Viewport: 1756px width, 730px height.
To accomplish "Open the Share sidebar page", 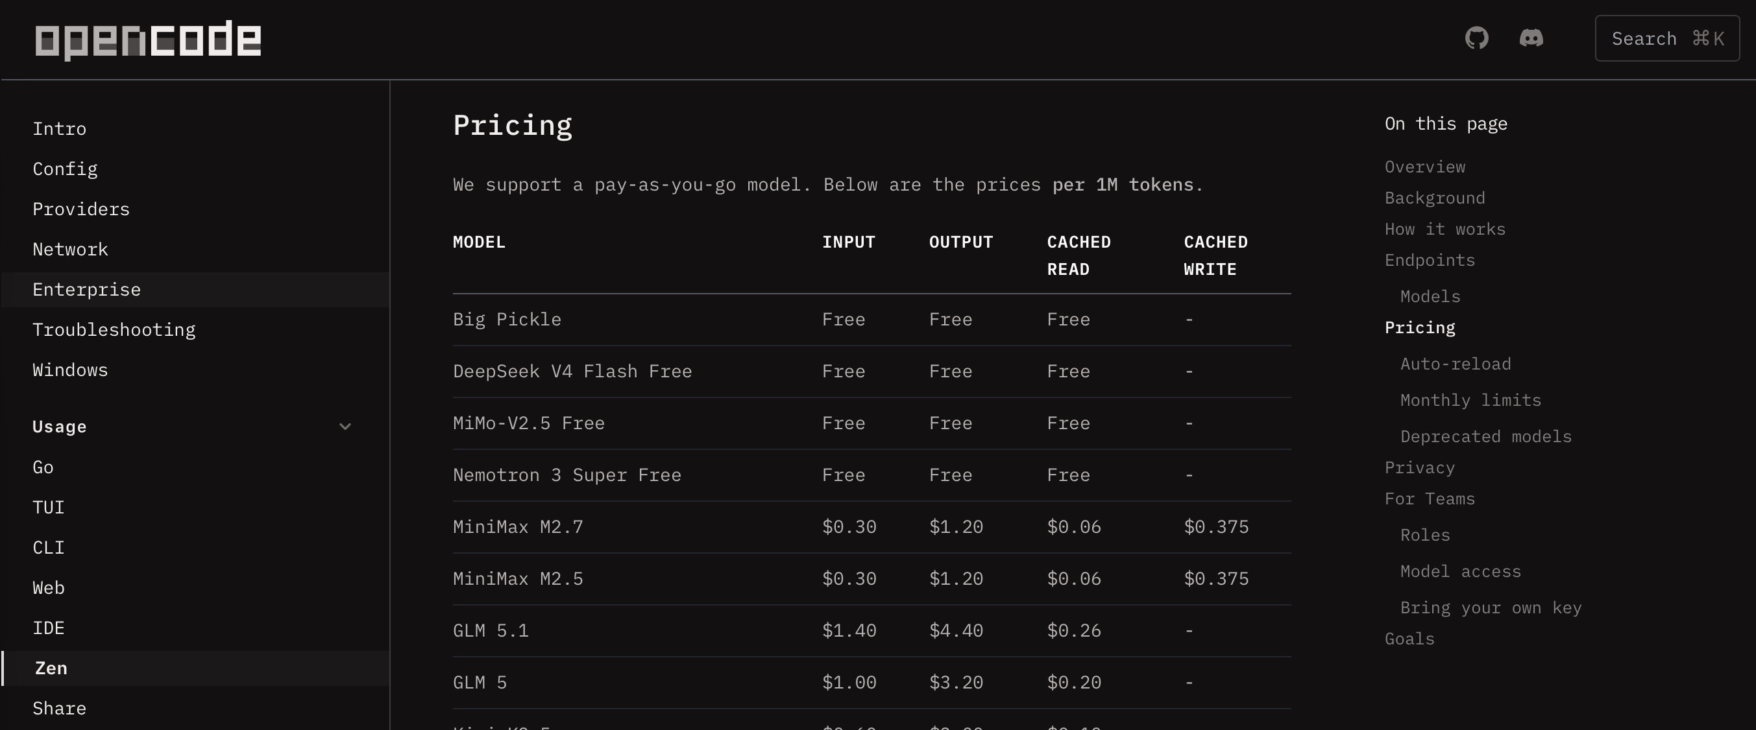I will pos(59,708).
